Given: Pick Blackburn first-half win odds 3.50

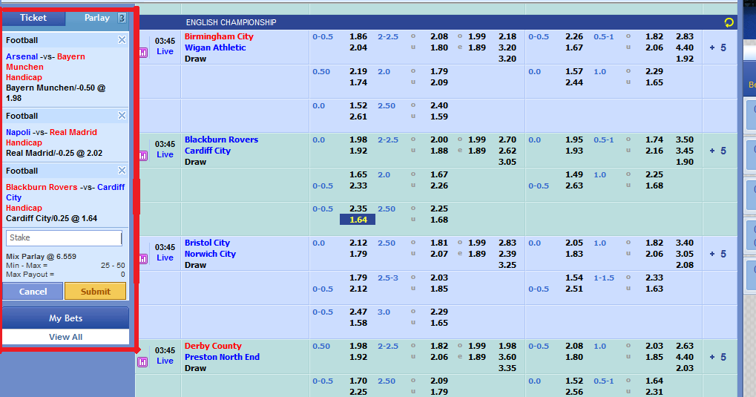Looking at the screenshot, I should (685, 140).
